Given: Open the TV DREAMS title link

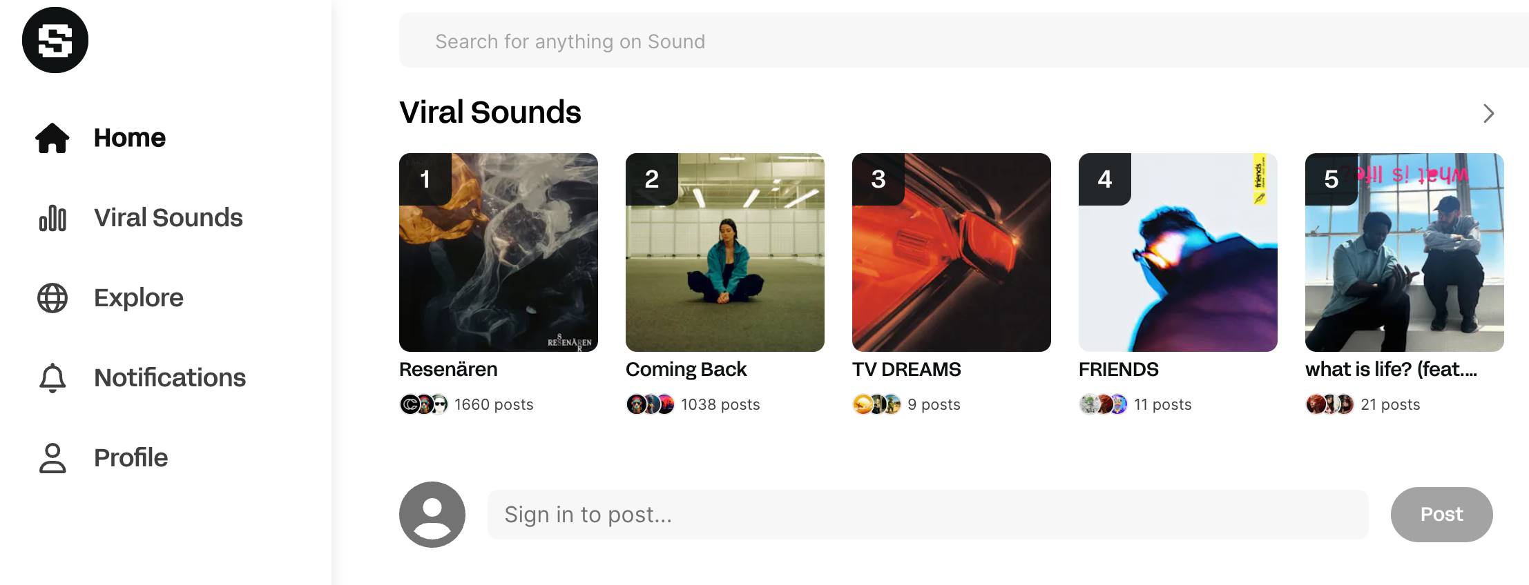Looking at the screenshot, I should click(906, 370).
